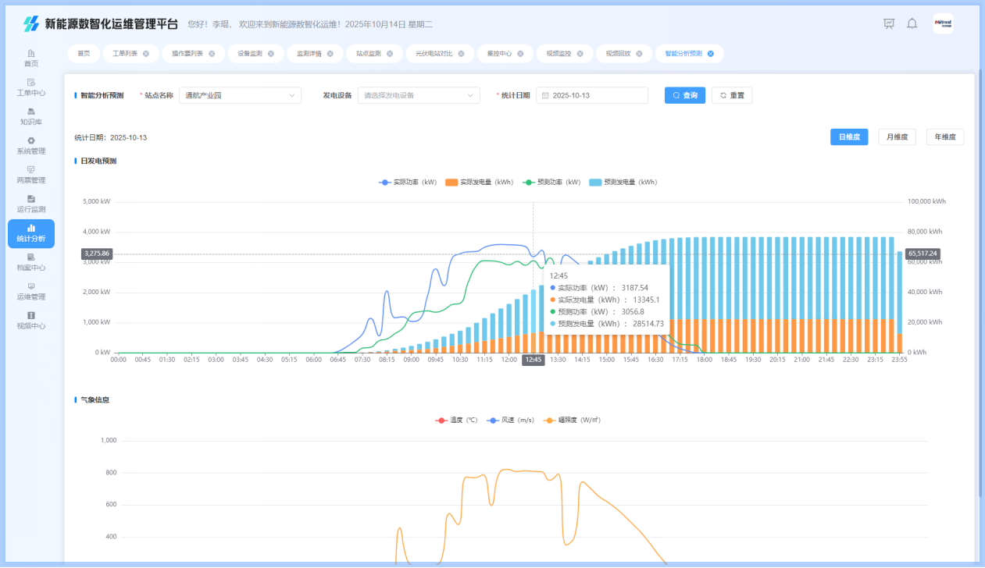Open the 统计日期 date picker field
Screen dimensions: 985x568
point(592,95)
